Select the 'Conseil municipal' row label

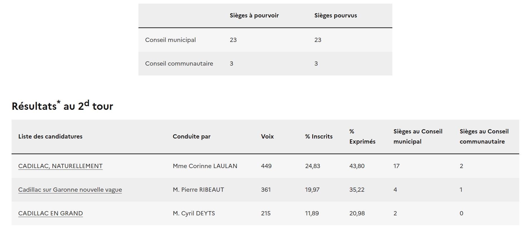170,40
